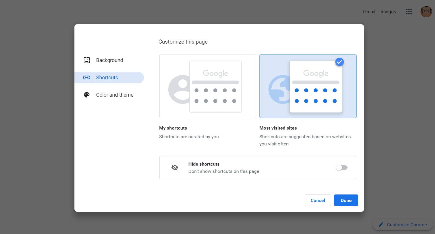Select the Color and theme palette icon
435x234 pixels.
tap(87, 95)
